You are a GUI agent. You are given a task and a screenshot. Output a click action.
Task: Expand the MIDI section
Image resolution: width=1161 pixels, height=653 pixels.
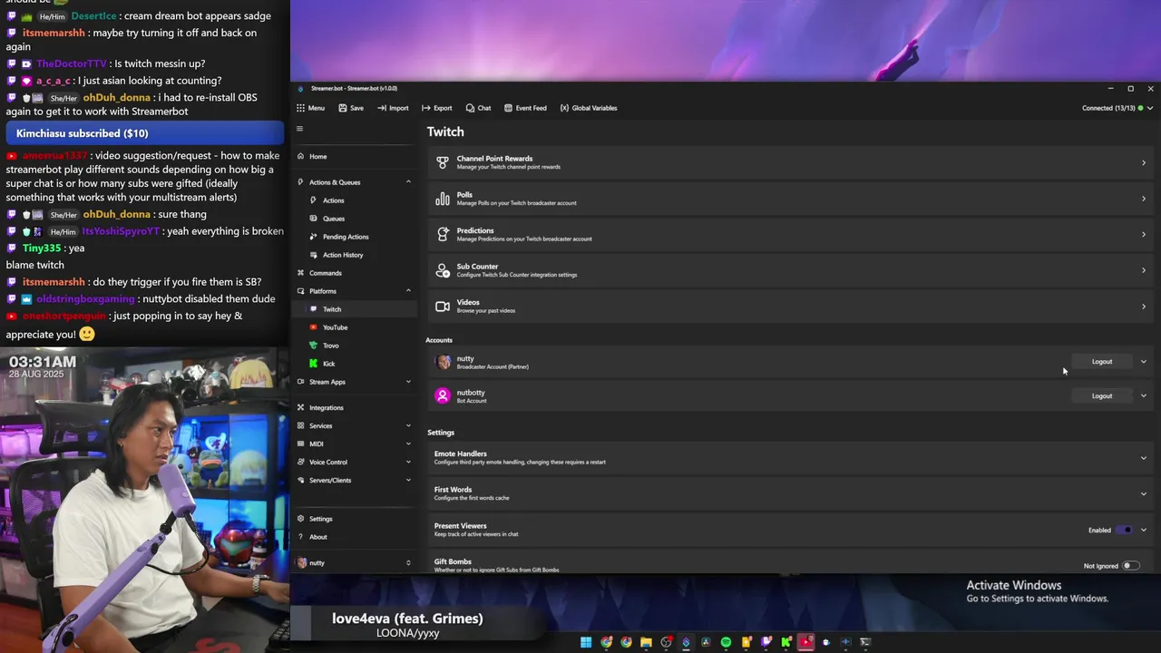click(x=355, y=444)
